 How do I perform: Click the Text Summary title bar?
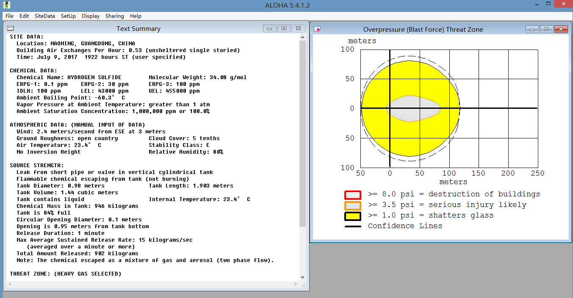point(138,29)
